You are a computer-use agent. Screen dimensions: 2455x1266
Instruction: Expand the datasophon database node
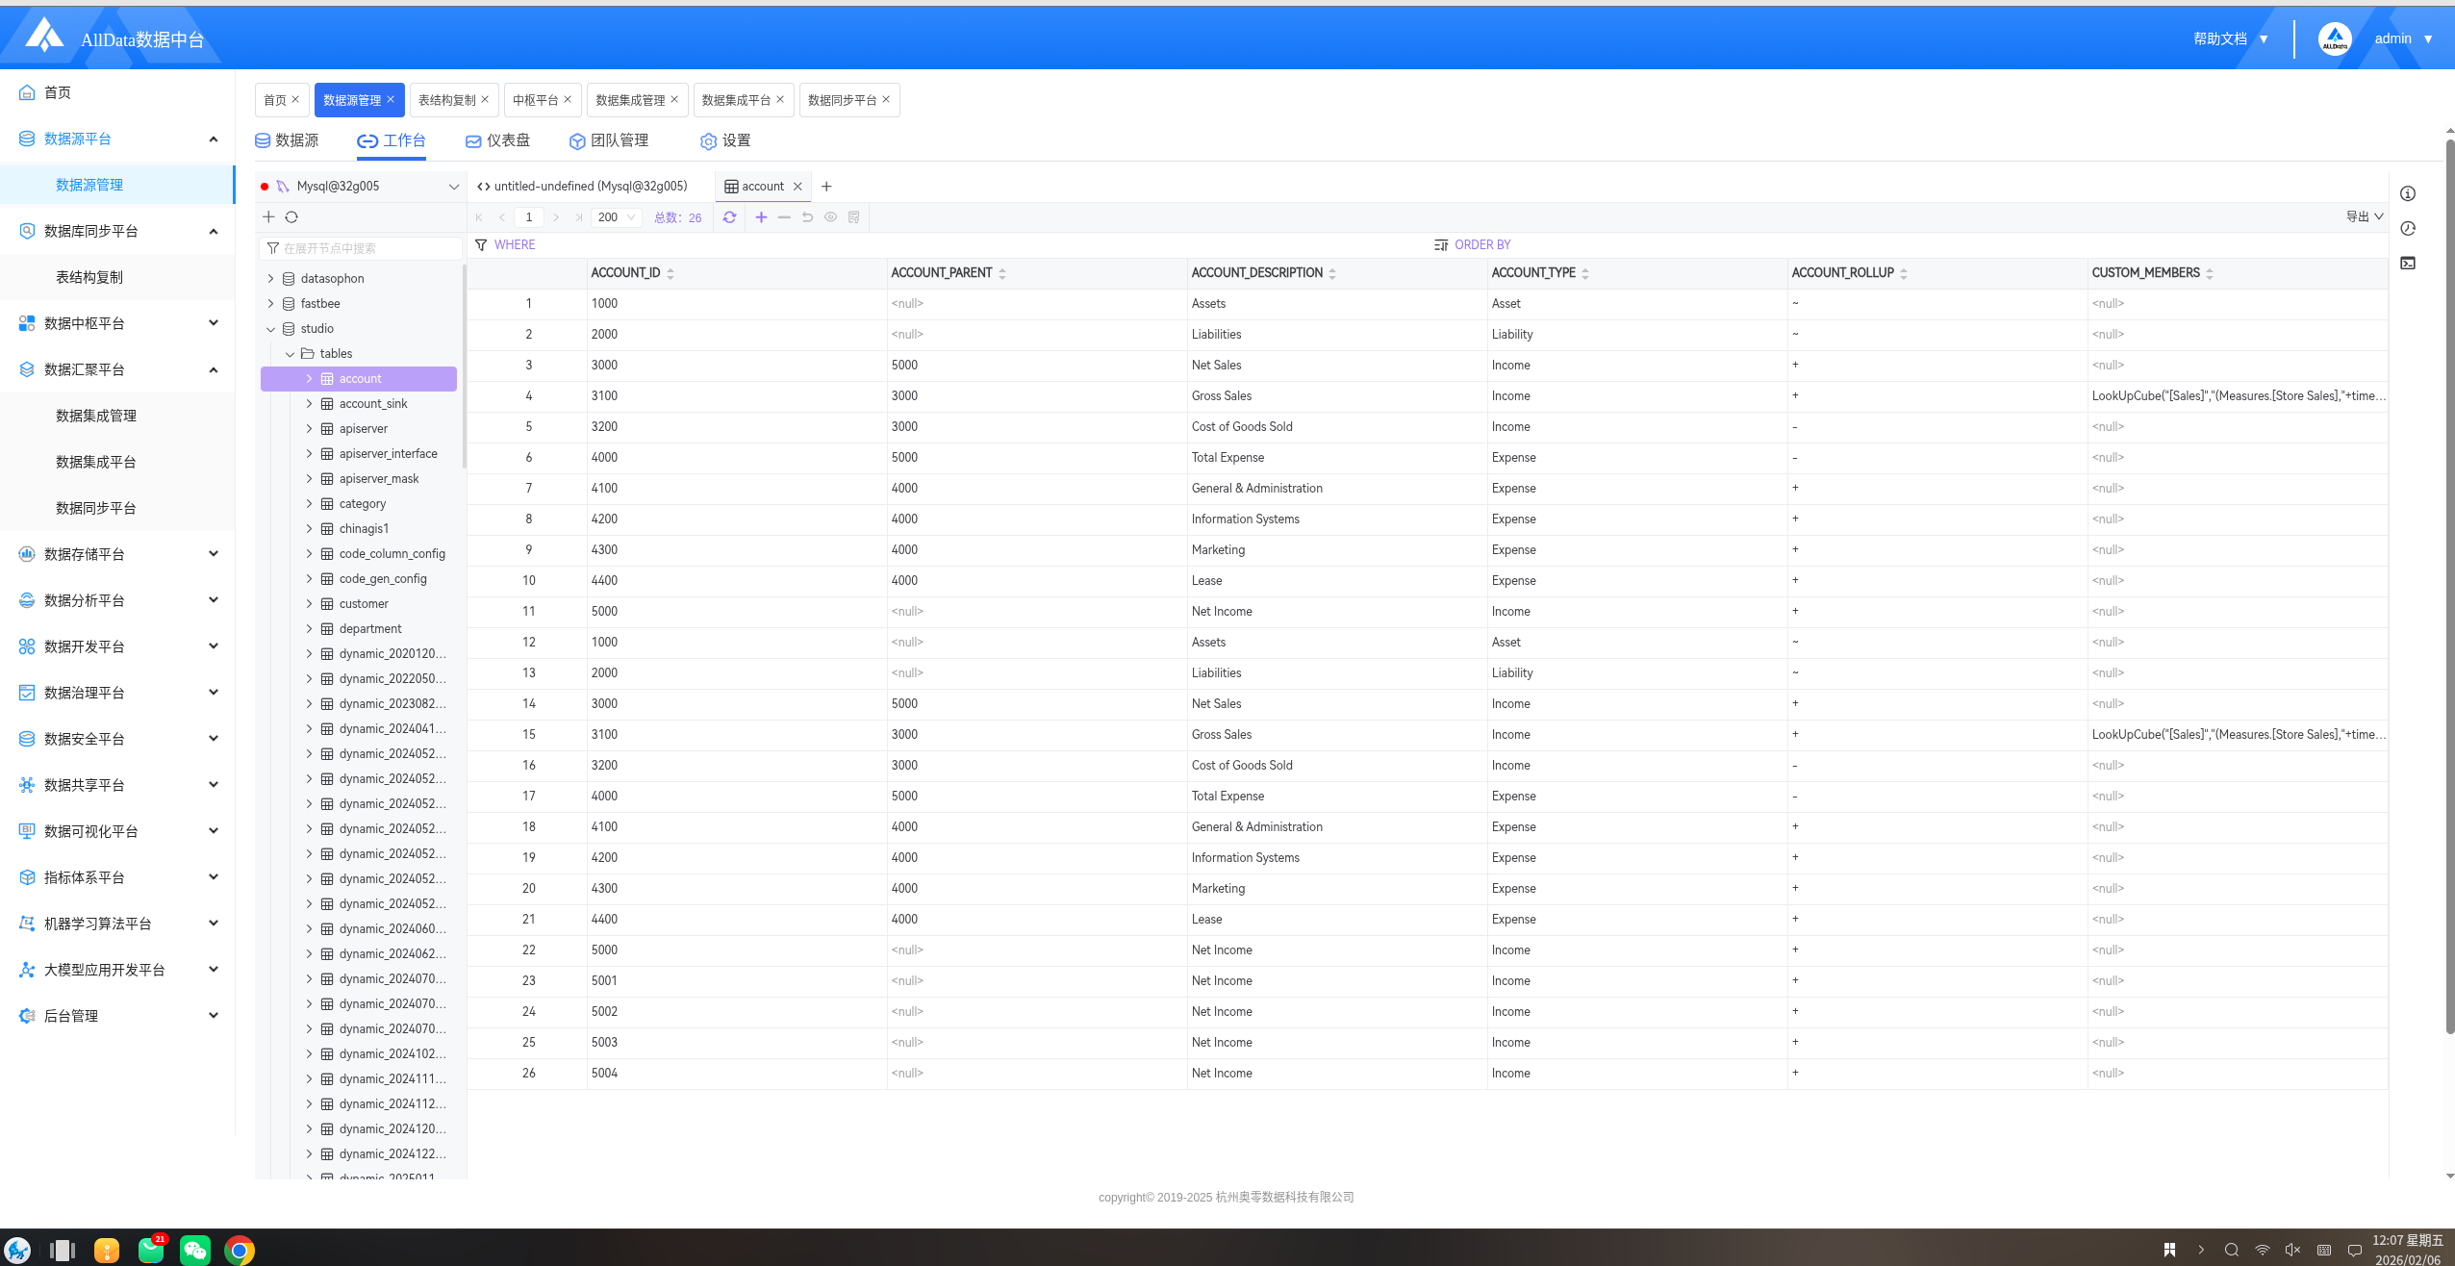(270, 279)
